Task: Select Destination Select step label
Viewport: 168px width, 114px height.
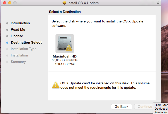Action: (x=26, y=42)
